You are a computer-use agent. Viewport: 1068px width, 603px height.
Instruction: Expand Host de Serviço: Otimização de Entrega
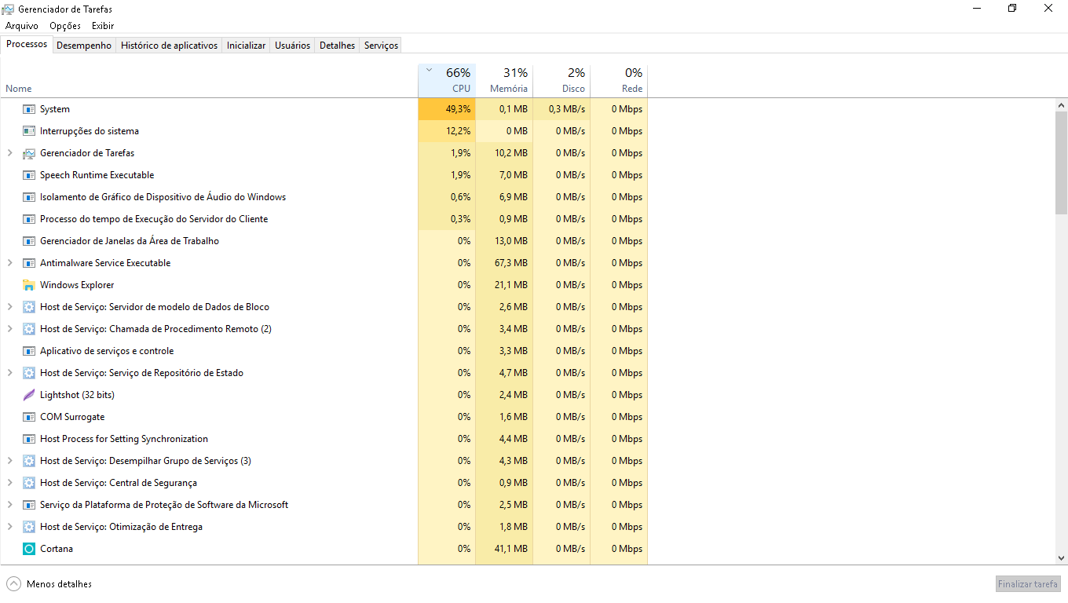9,527
